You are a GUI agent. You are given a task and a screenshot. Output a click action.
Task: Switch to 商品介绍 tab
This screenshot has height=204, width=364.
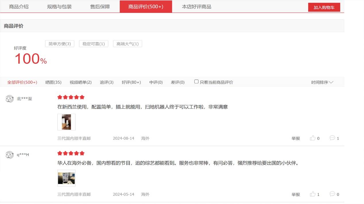(19, 7)
